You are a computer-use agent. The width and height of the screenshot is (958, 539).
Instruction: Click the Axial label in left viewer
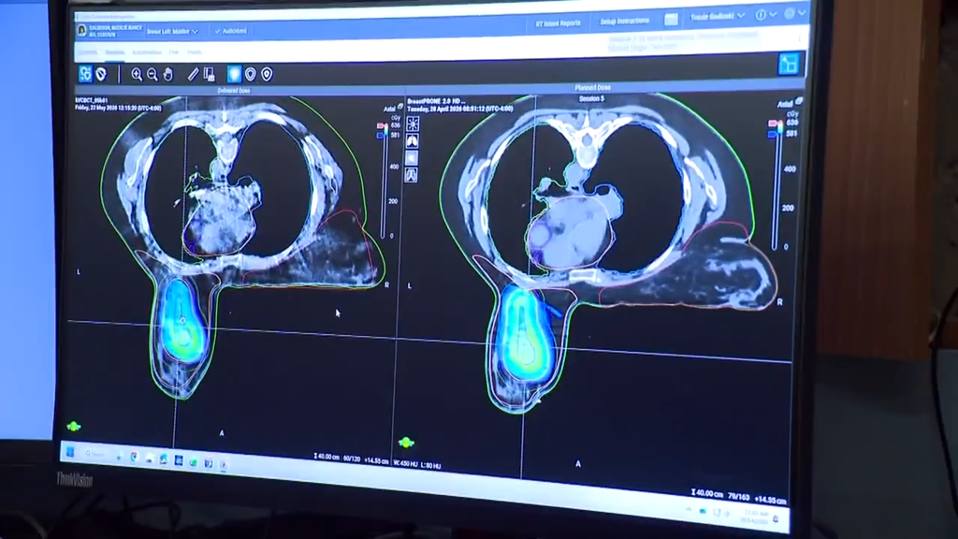click(x=389, y=109)
